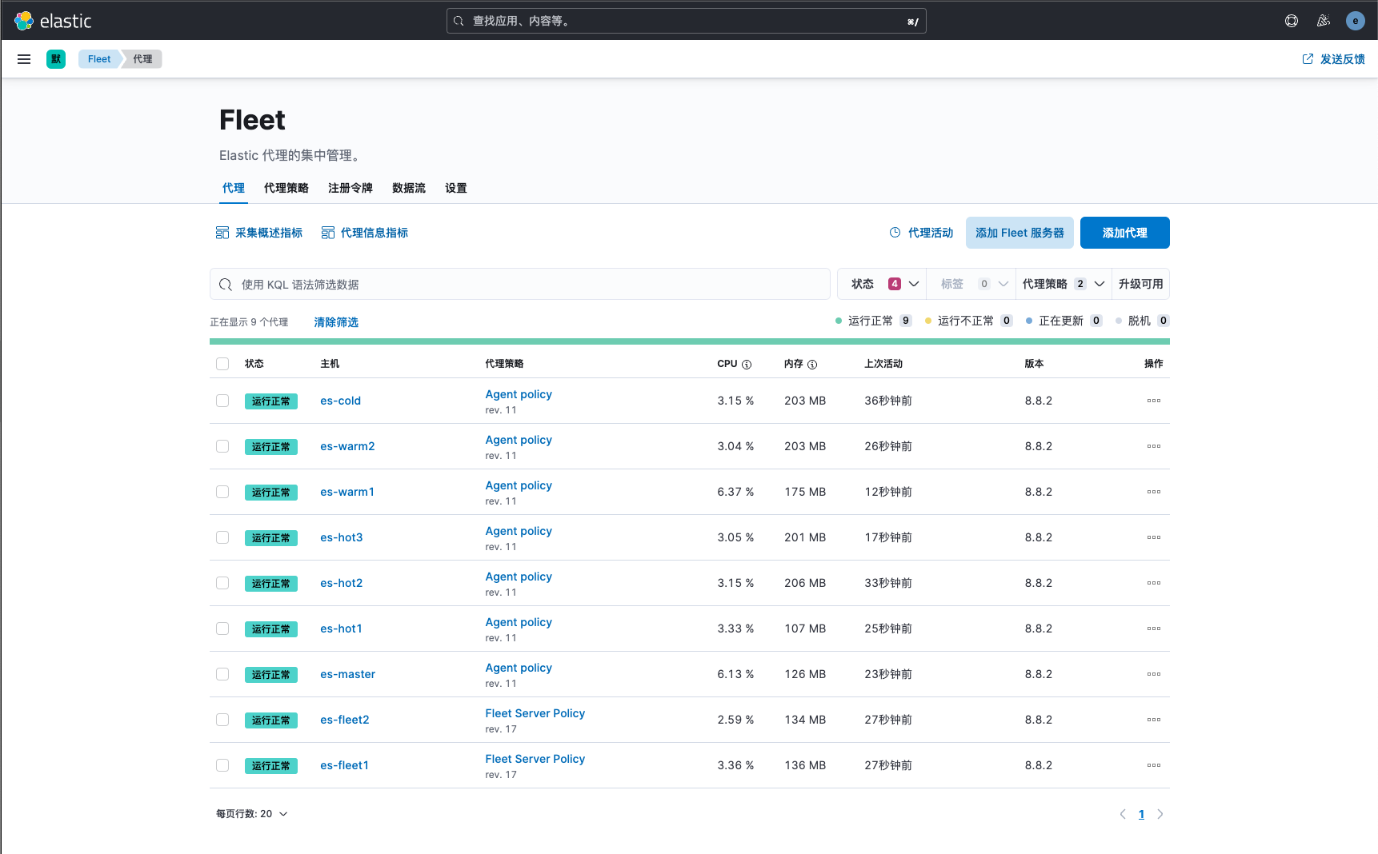Click the Fleet breadcrumb

(99, 59)
